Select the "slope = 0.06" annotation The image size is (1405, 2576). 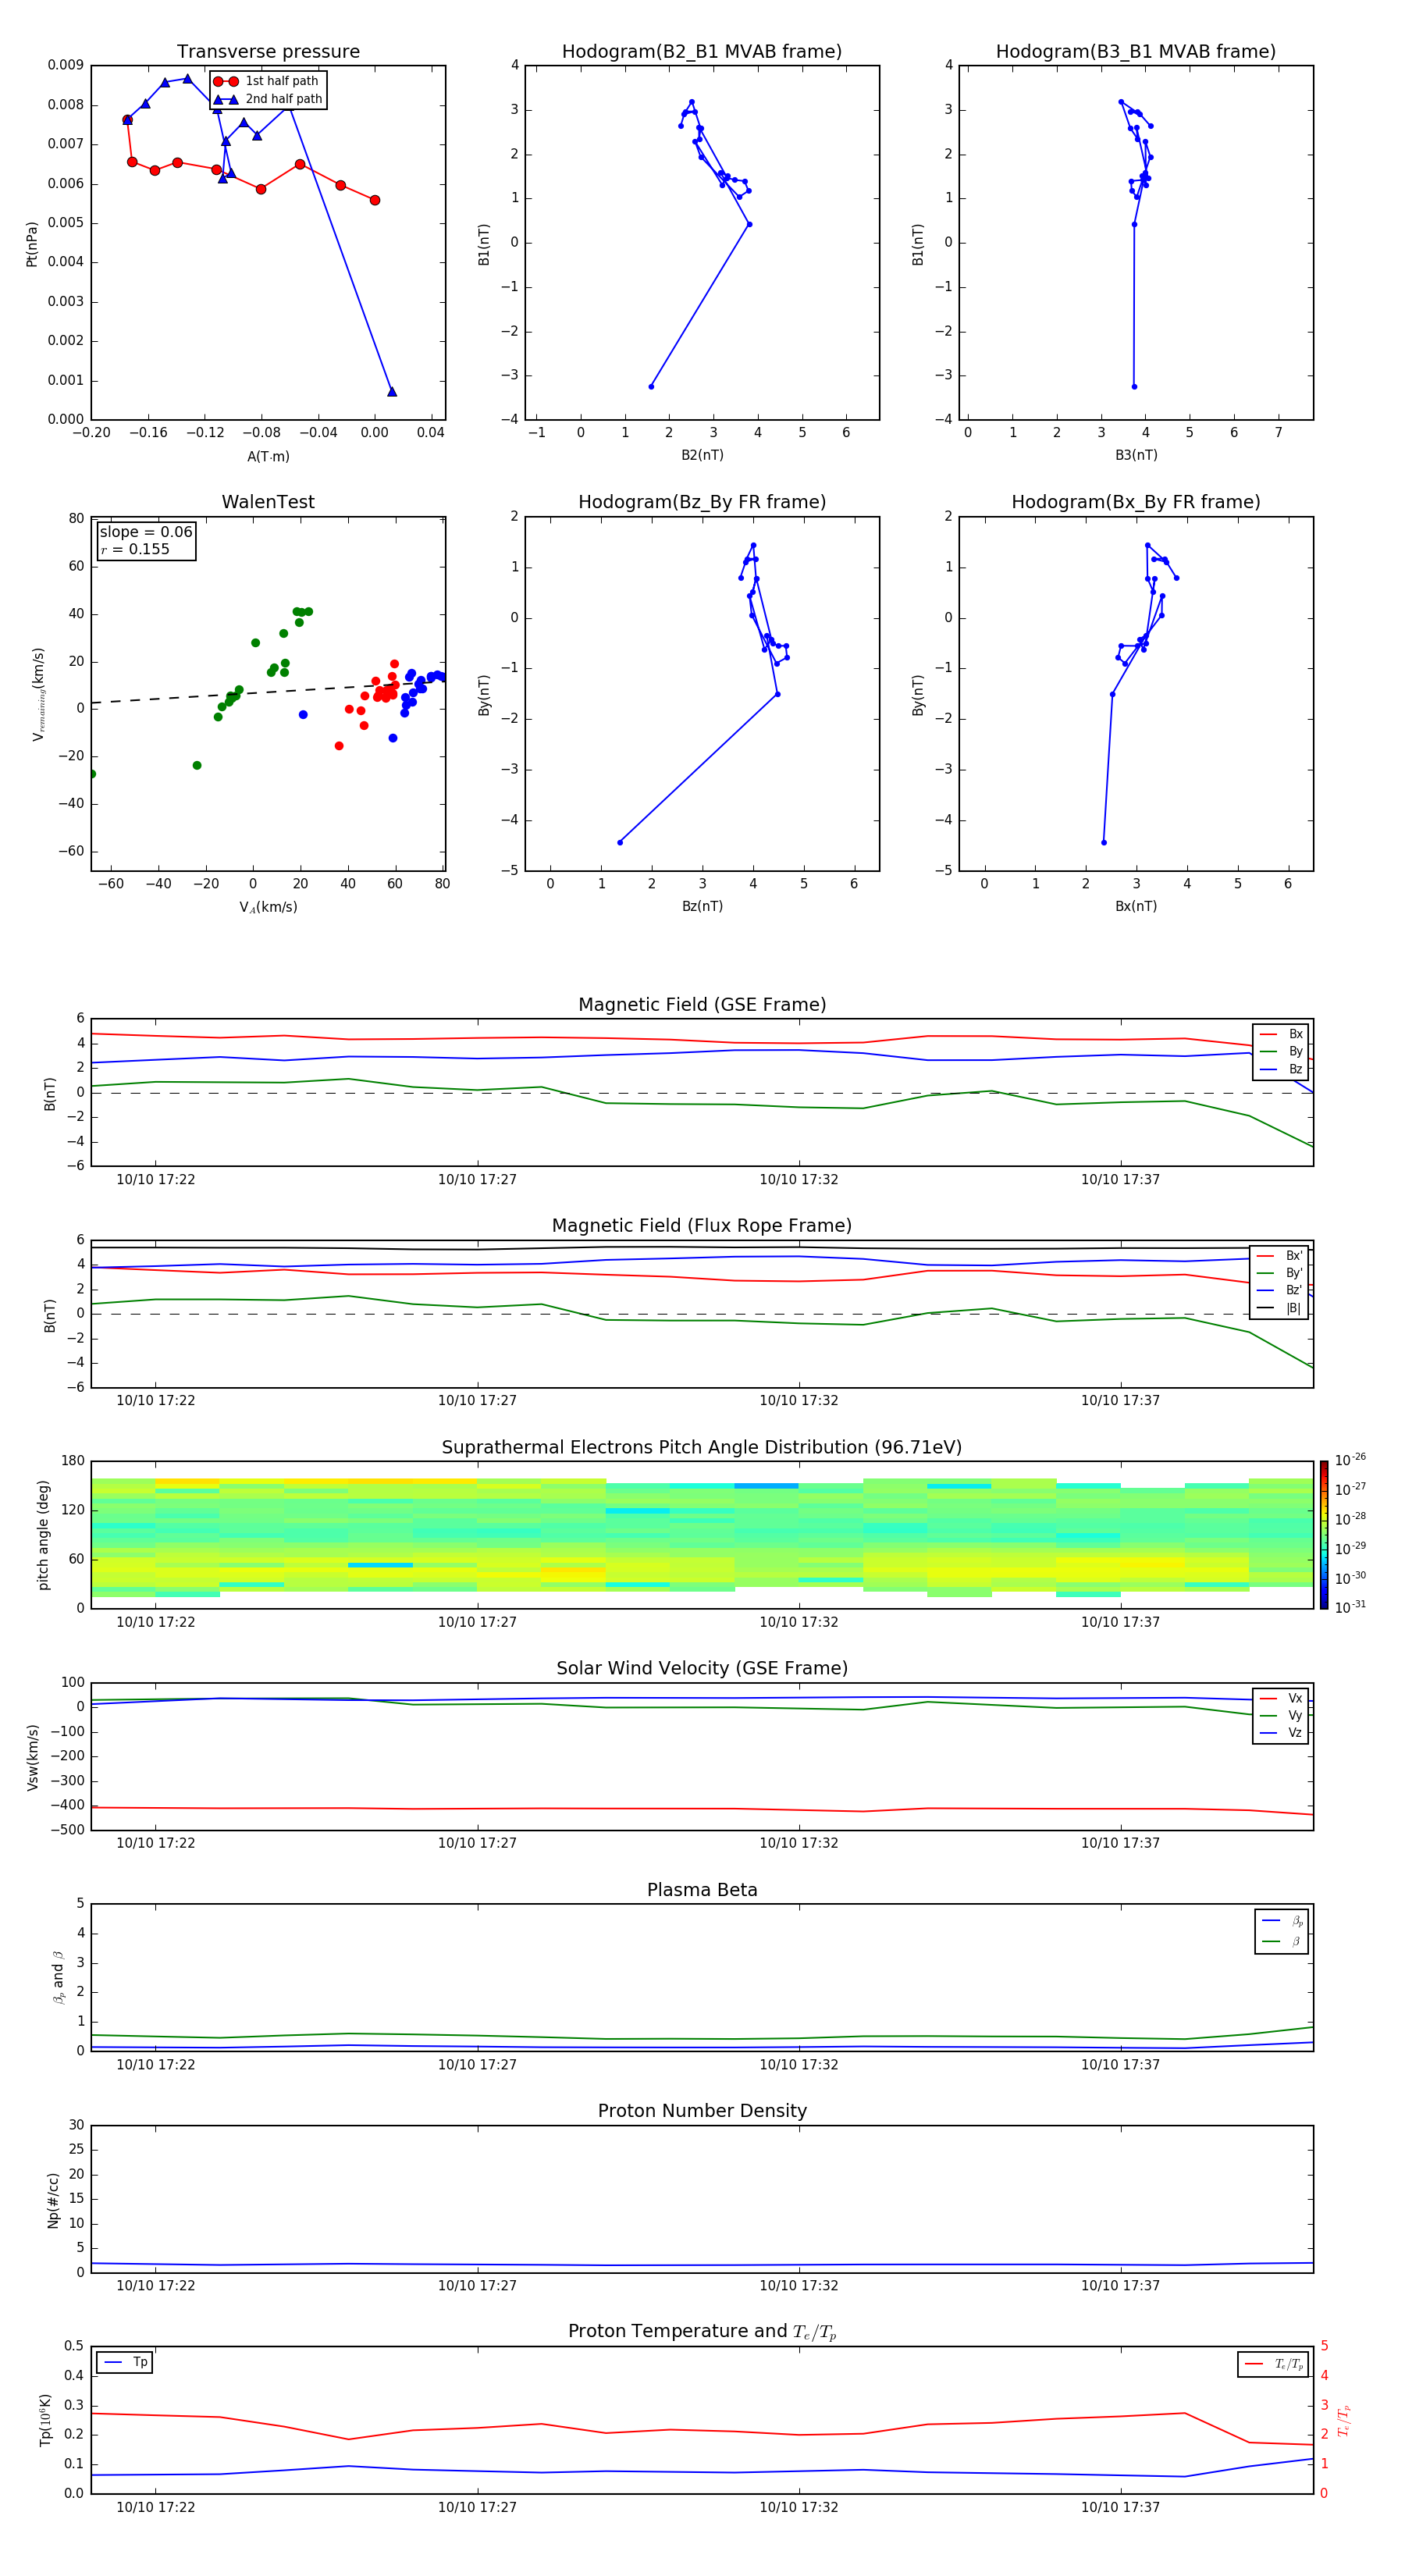coord(146,532)
